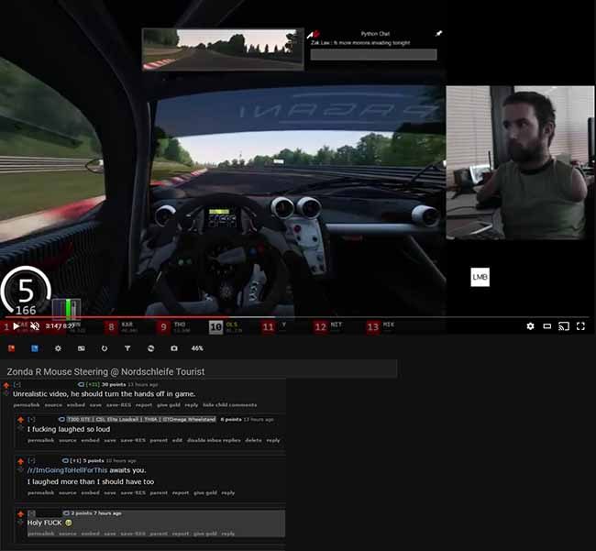The width and height of the screenshot is (596, 551).
Task: Open the video player settings gear
Action: (530, 326)
